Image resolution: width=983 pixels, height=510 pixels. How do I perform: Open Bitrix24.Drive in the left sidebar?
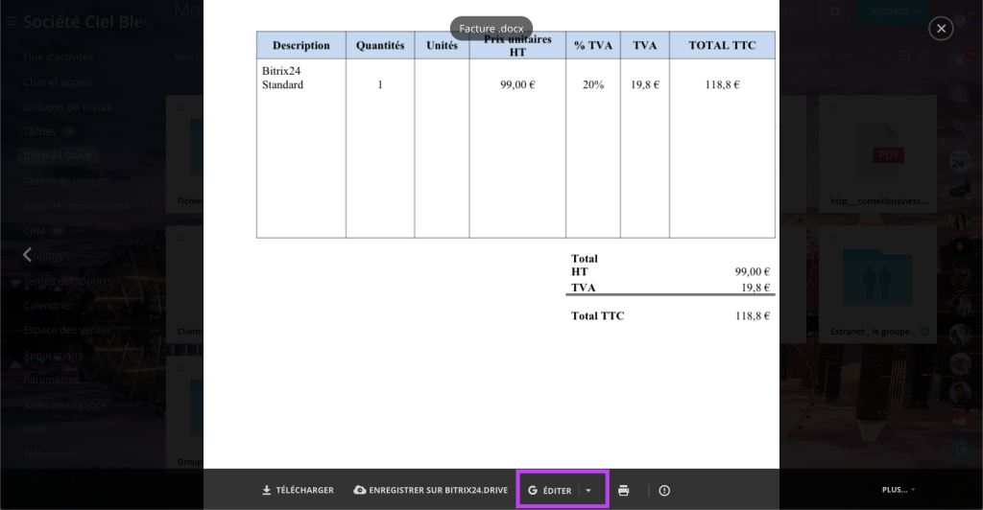coord(57,155)
